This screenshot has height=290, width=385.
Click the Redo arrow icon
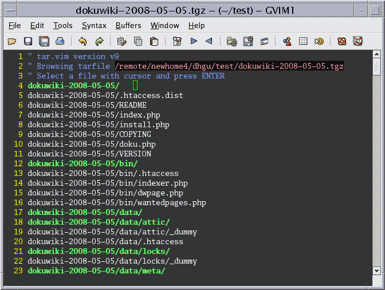99,41
